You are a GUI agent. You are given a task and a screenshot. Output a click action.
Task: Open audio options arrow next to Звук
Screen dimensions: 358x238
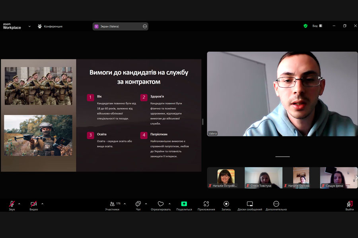(x=19, y=204)
